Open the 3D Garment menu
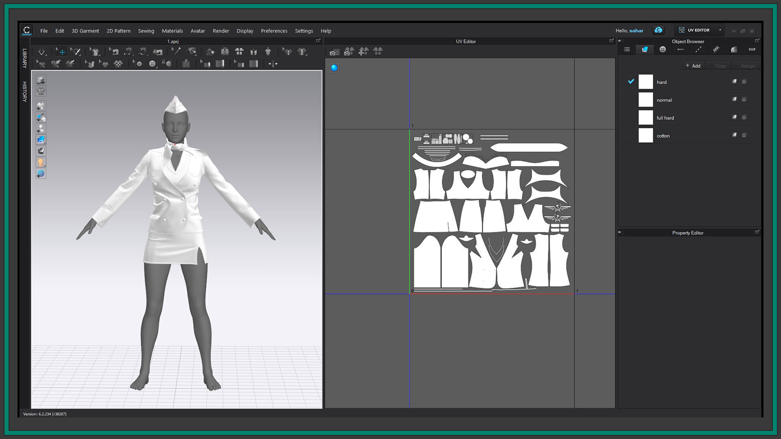Viewport: 781px width, 439px height. click(85, 31)
